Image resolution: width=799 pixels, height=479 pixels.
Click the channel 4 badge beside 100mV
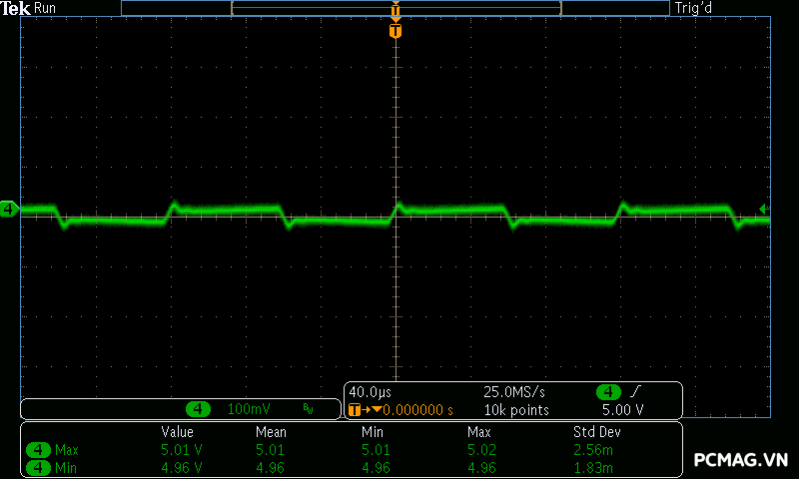coord(199,409)
